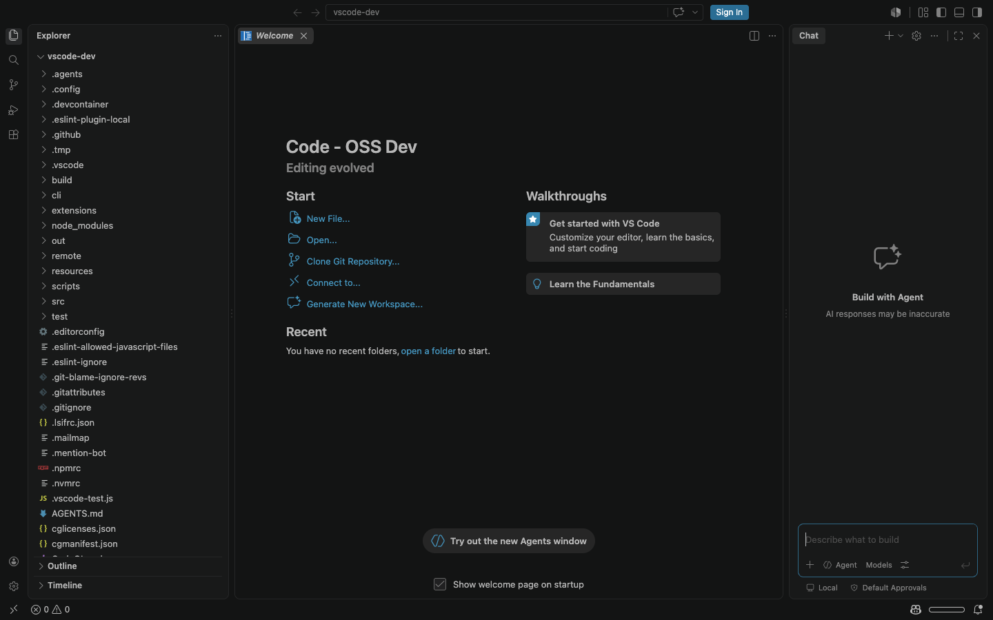Image resolution: width=993 pixels, height=620 pixels.
Task: Open Explorer views and more actions
Action: coord(218,36)
